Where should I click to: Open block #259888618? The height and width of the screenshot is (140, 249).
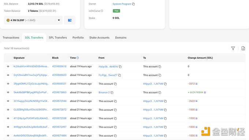59,66
